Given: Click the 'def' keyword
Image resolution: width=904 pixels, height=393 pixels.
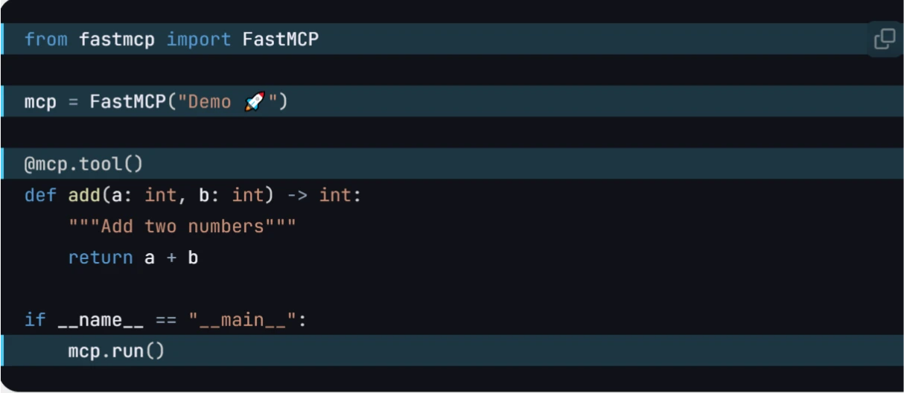Looking at the screenshot, I should click(x=40, y=195).
